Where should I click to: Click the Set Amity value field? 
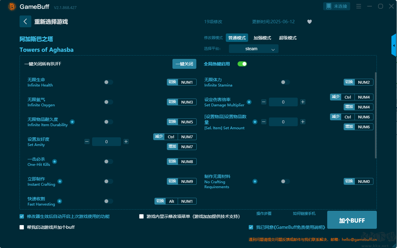(106, 142)
